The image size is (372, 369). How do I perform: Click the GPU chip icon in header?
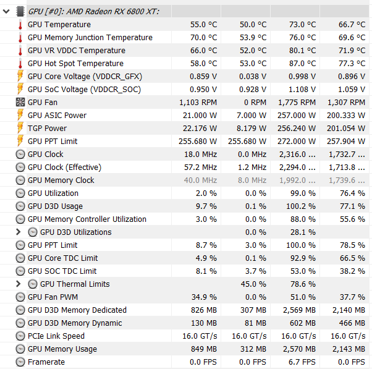20,11
